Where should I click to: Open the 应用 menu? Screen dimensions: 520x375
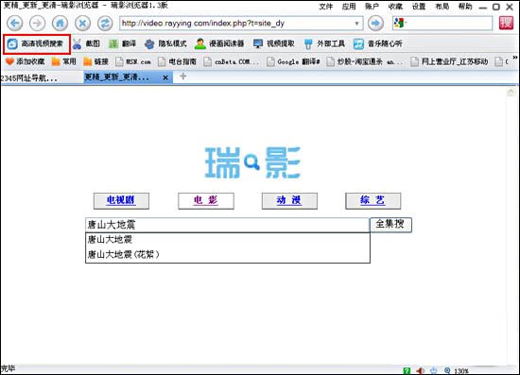(x=349, y=7)
